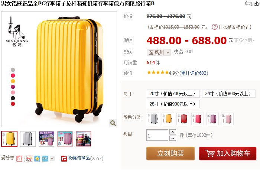260x172 pixels.
Task: Click 立刻购买 buy now button
Action: (170, 153)
